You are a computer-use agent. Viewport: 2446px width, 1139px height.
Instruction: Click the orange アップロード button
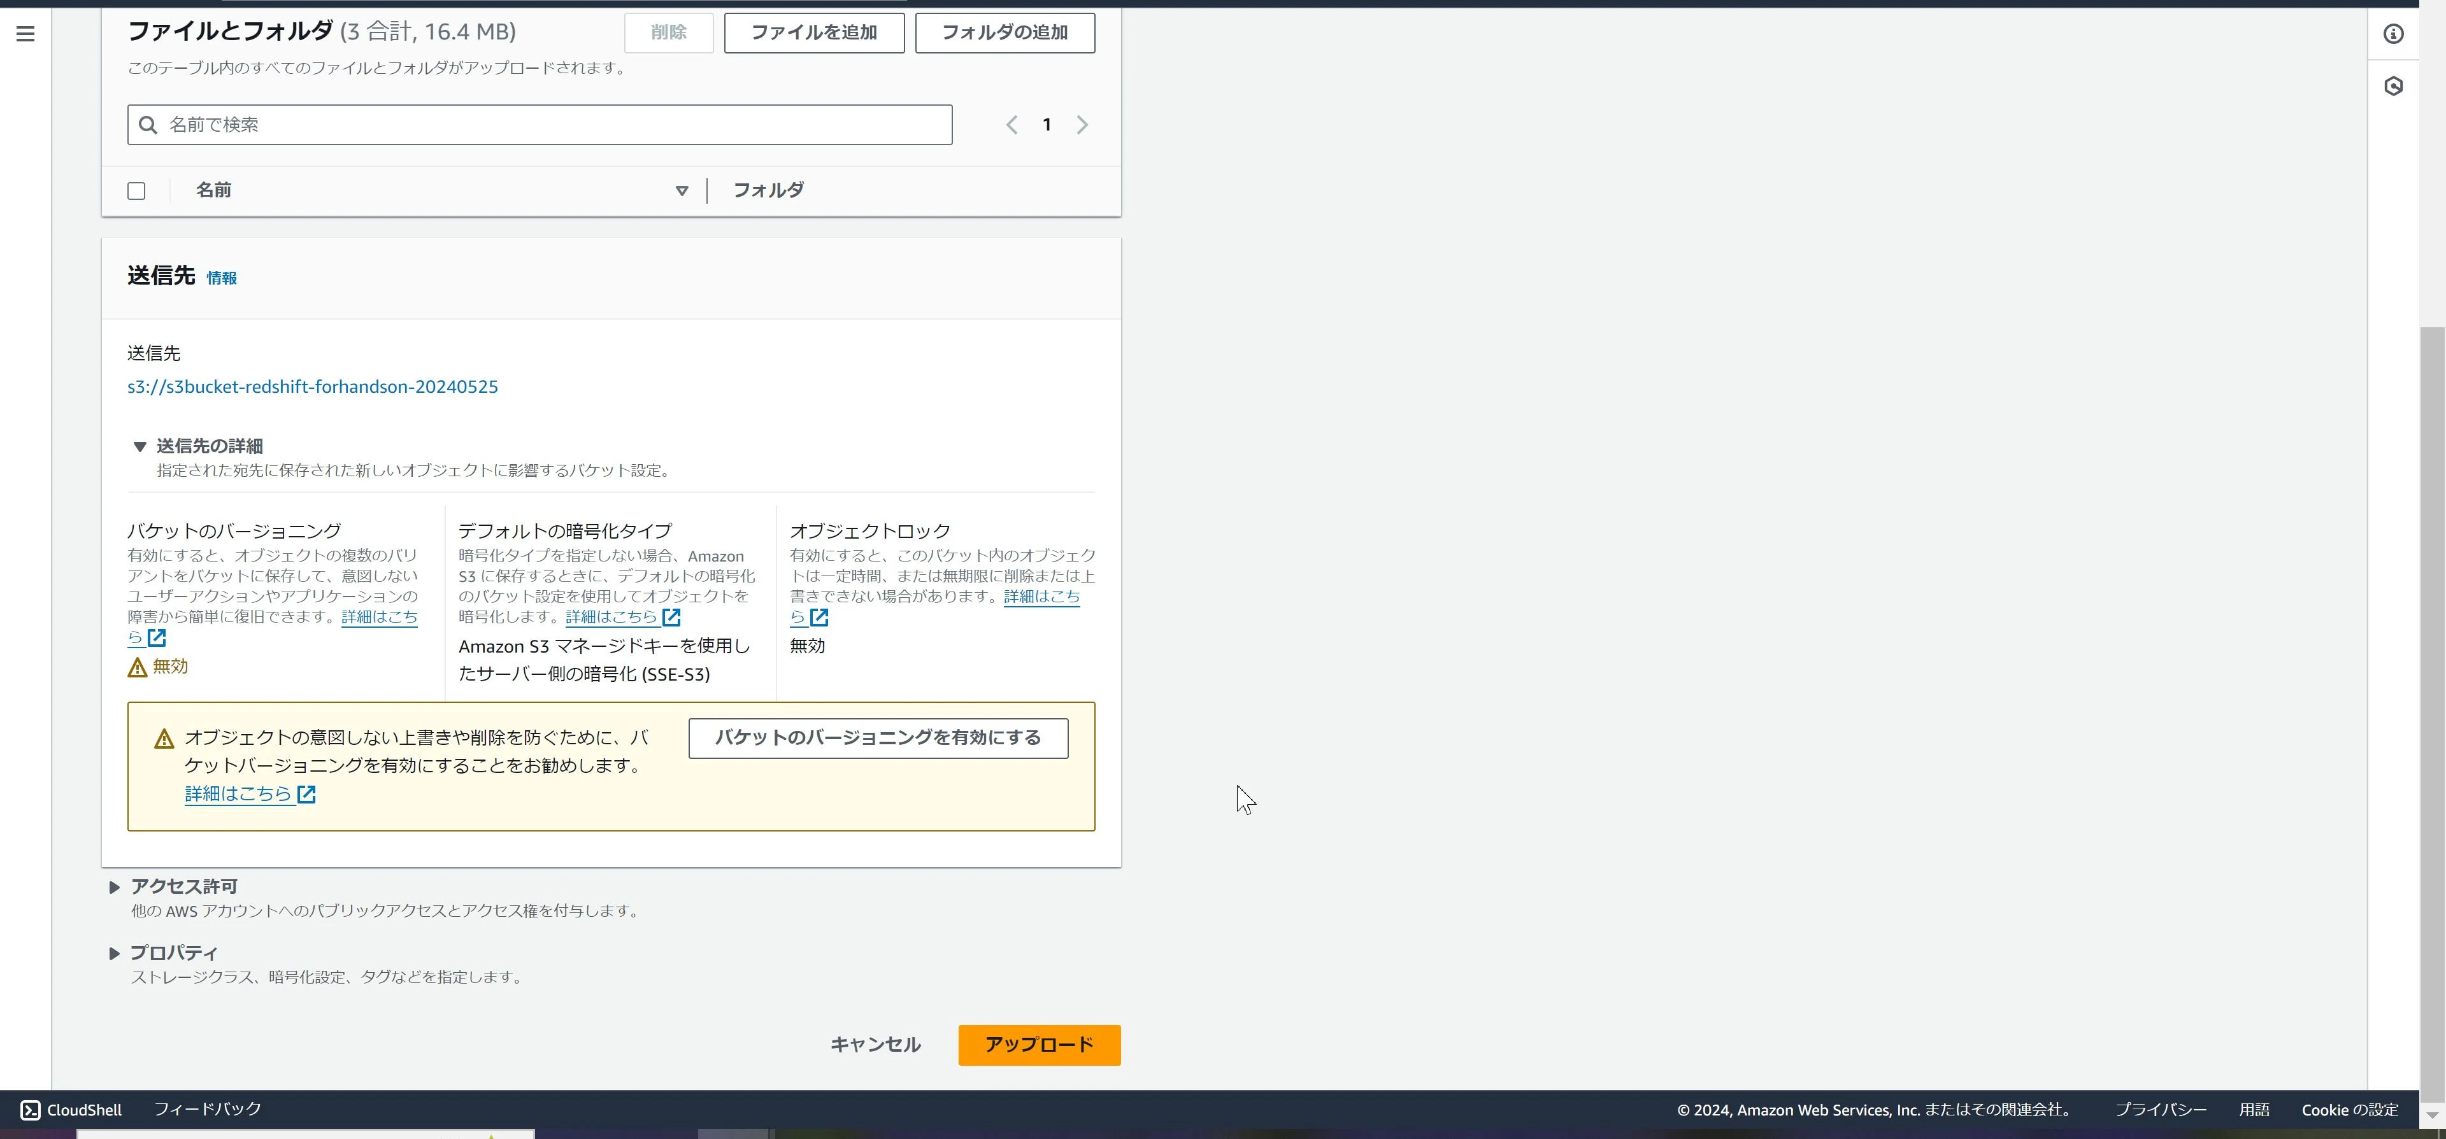[x=1039, y=1044]
